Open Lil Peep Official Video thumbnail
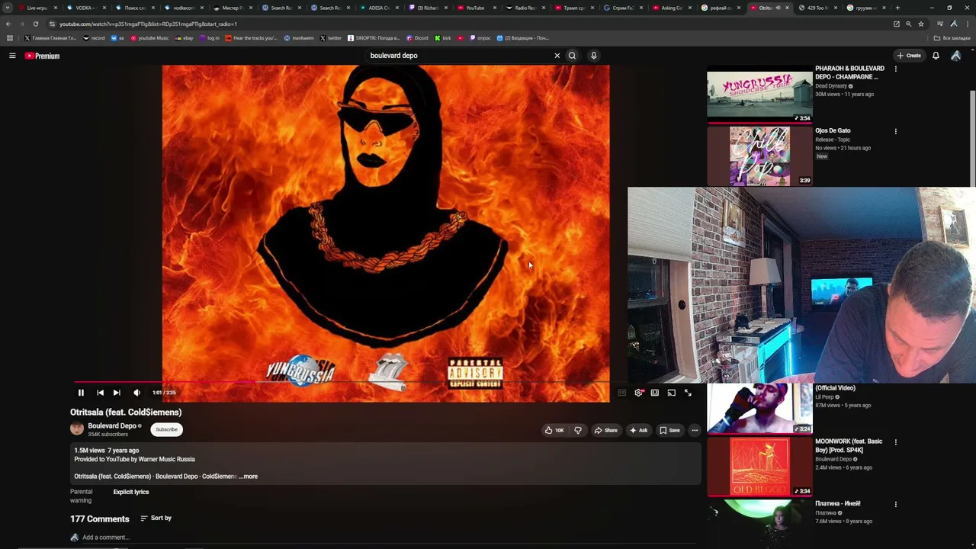 coord(759,408)
